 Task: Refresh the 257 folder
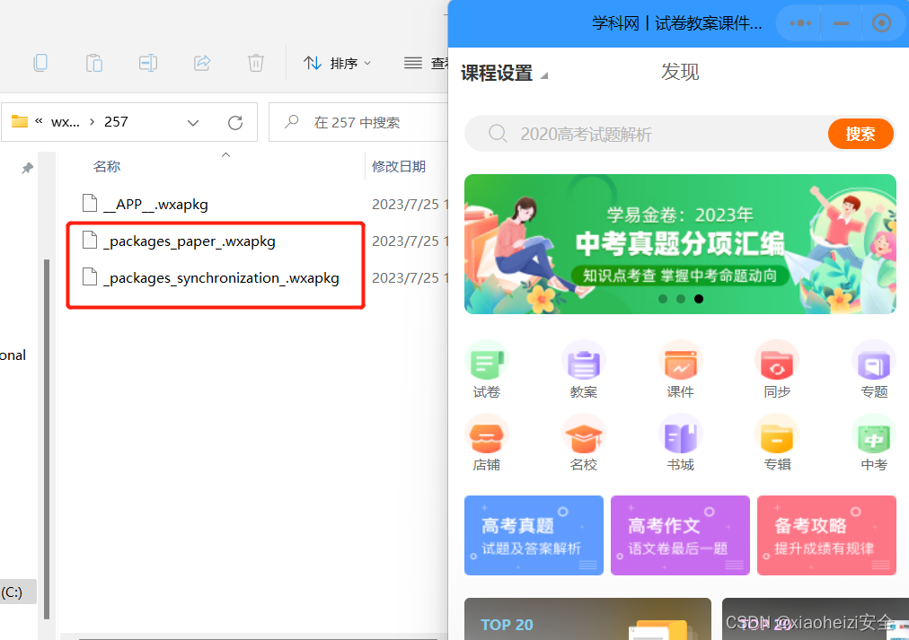tap(235, 123)
